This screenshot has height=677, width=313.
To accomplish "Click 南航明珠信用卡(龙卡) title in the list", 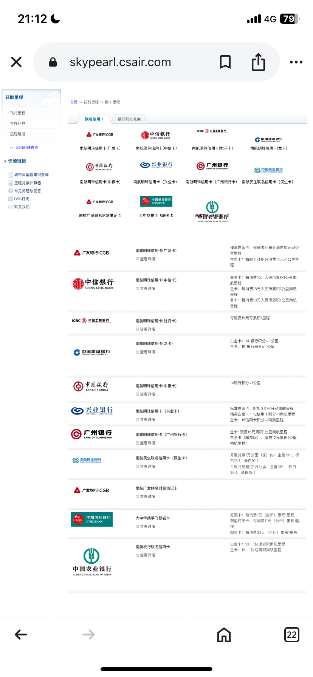I will [x=154, y=343].
